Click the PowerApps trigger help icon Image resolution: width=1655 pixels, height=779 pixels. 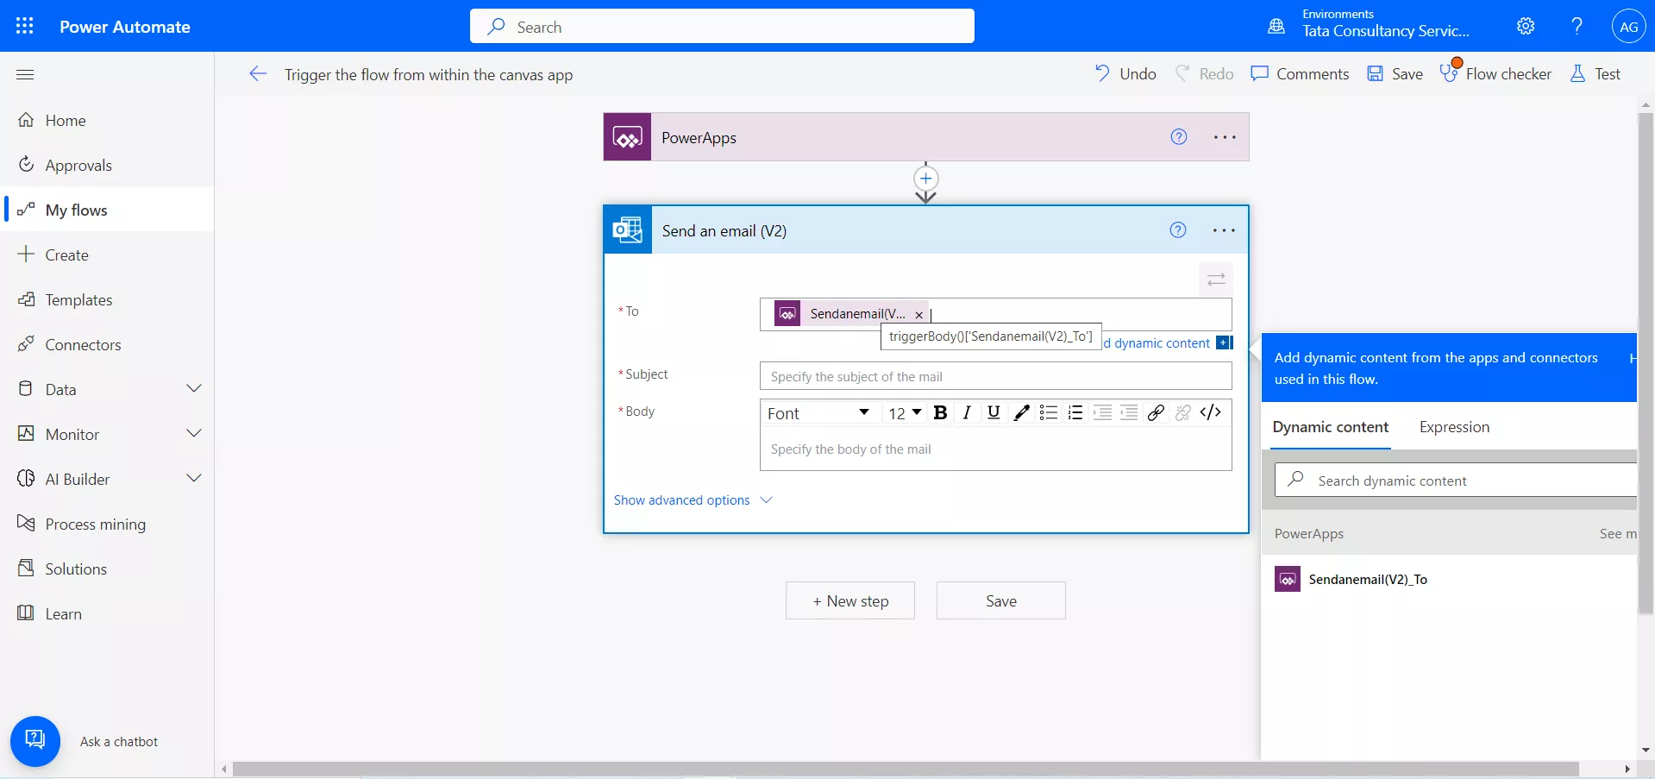(1179, 136)
